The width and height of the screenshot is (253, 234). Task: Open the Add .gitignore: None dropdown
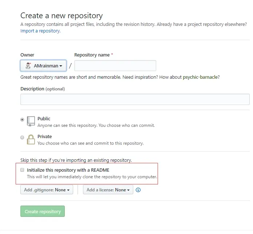(47, 190)
